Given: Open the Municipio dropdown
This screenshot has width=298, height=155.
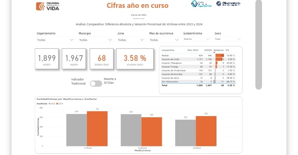Looking at the screenshot, I should pyautogui.click(x=96, y=40).
